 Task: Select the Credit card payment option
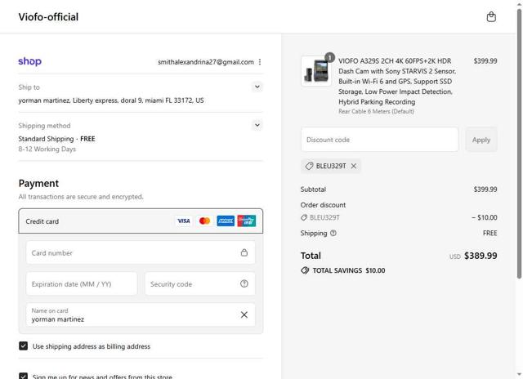141,221
